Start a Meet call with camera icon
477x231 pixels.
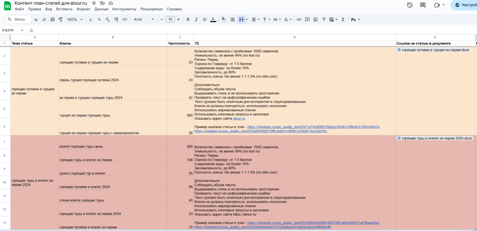point(437,5)
